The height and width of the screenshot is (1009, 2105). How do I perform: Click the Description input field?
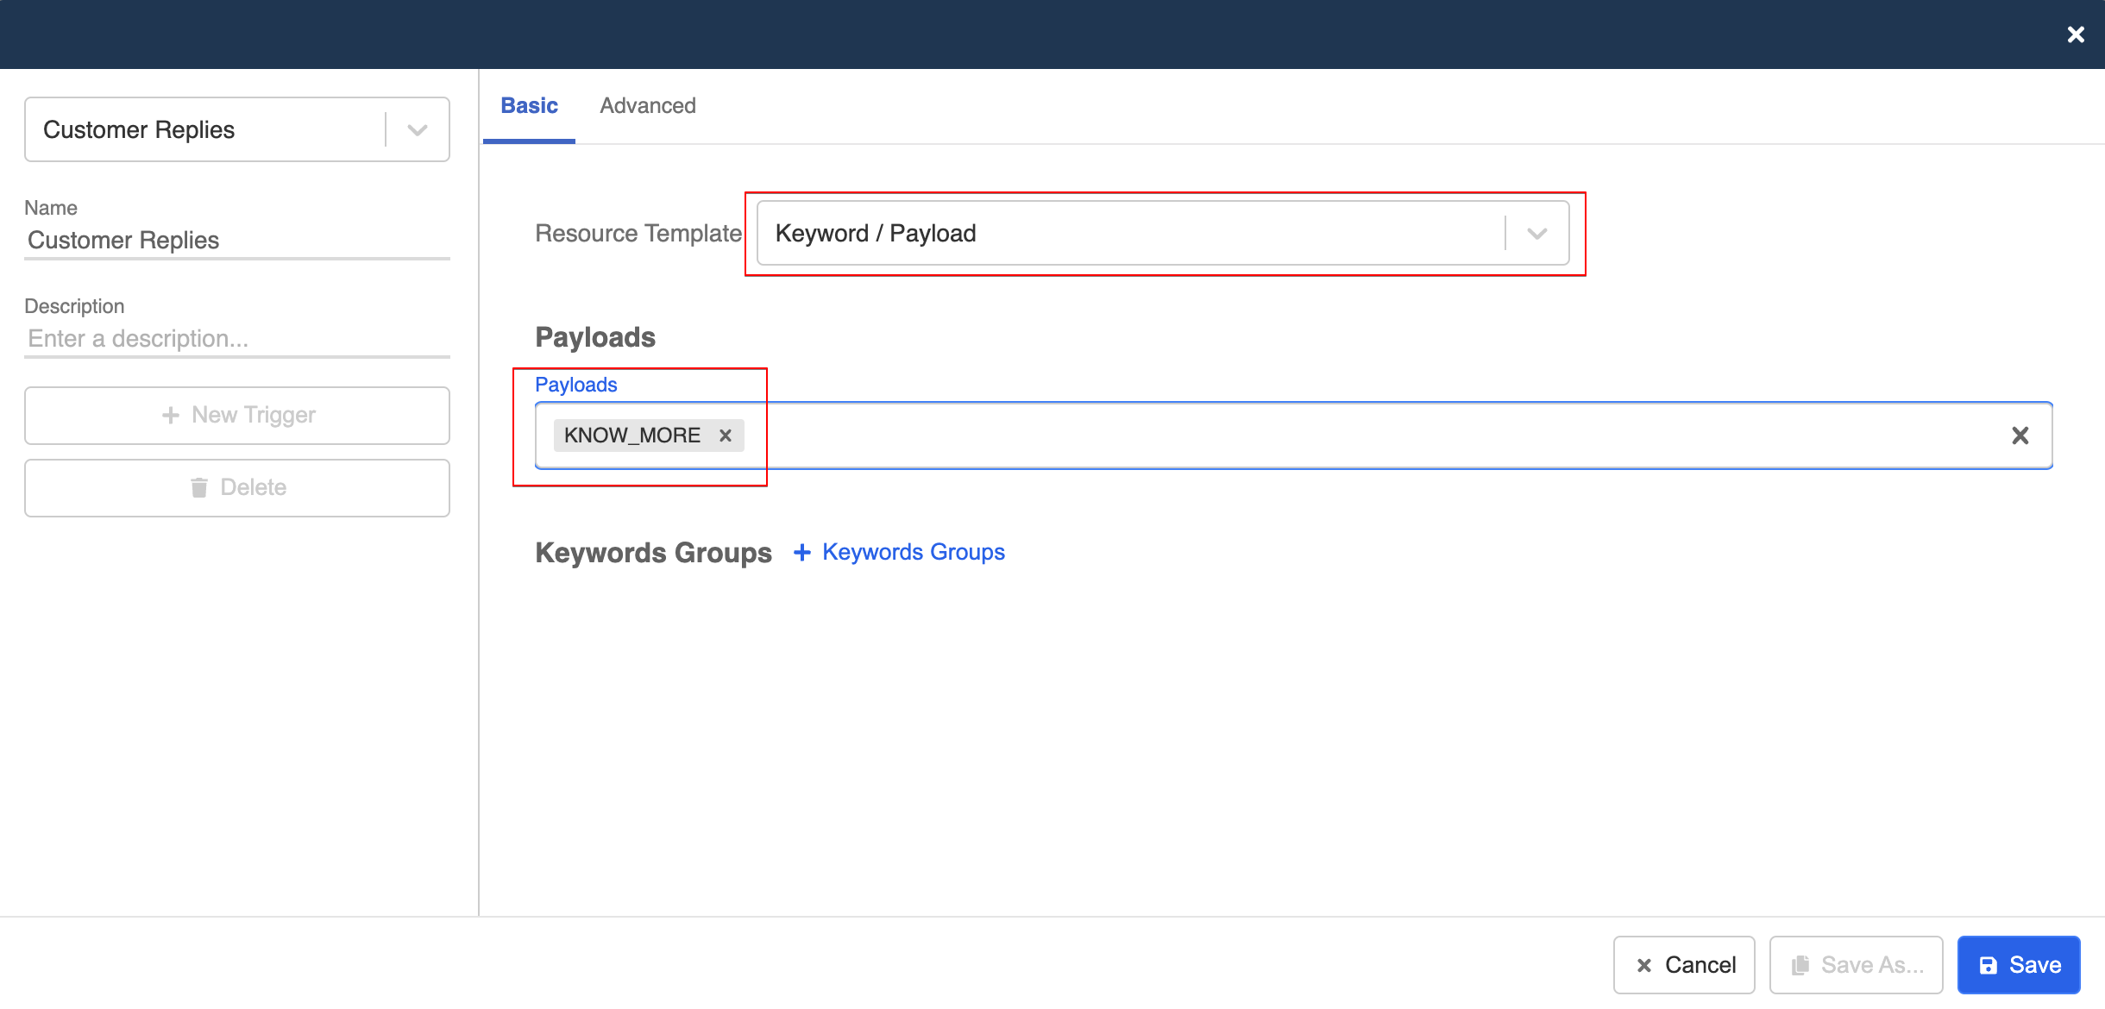(237, 338)
